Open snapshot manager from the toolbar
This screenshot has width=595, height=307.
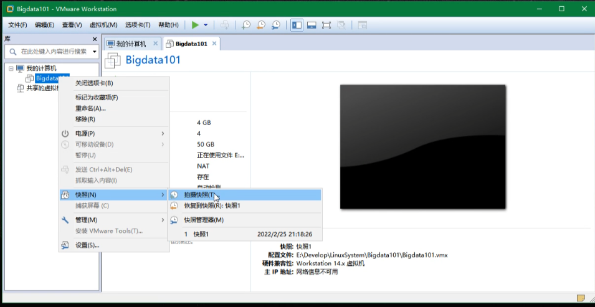[276, 25]
